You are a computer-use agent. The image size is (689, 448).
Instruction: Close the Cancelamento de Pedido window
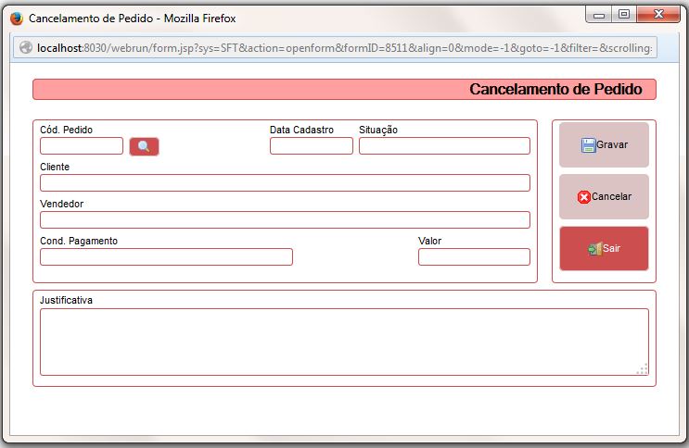pos(658,15)
